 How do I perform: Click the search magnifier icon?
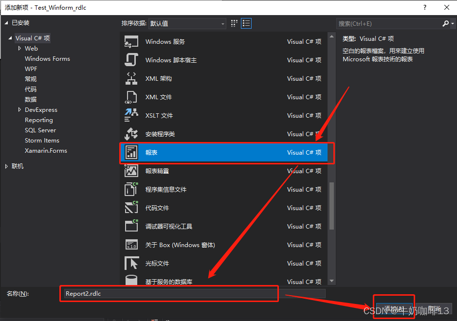pos(445,24)
